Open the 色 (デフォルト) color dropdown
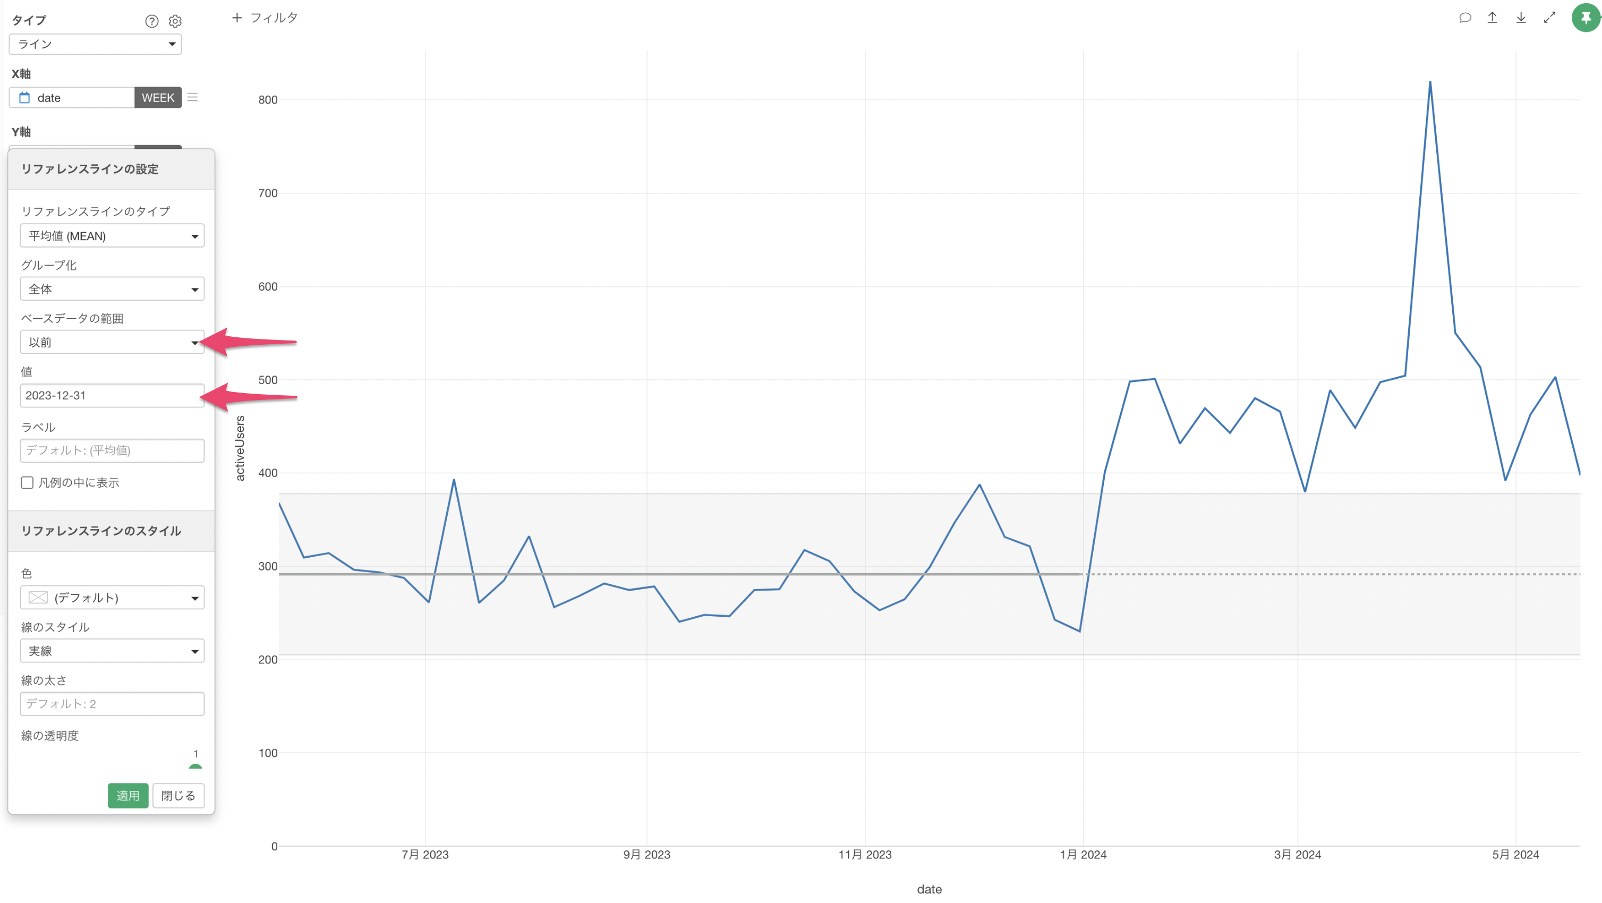The height and width of the screenshot is (903, 1602). [x=112, y=598]
